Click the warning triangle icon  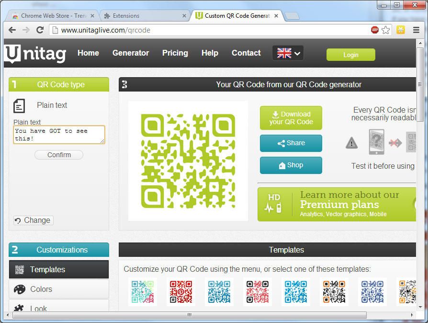pos(351,143)
